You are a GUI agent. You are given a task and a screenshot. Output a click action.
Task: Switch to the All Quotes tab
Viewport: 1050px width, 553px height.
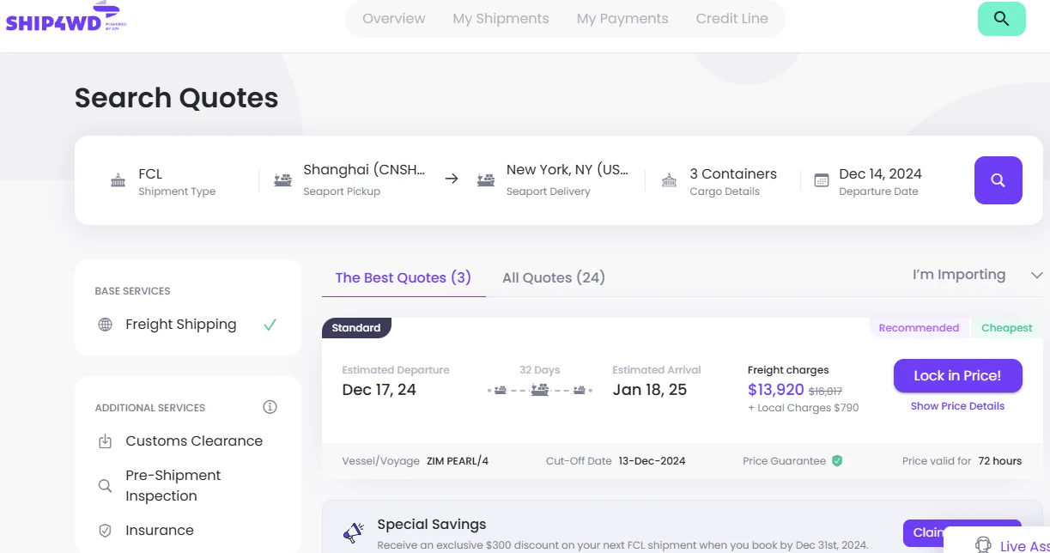coord(553,277)
